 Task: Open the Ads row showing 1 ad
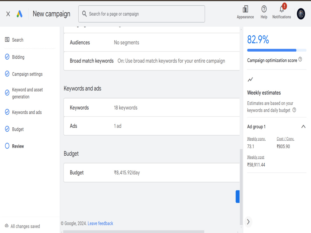tap(151, 126)
